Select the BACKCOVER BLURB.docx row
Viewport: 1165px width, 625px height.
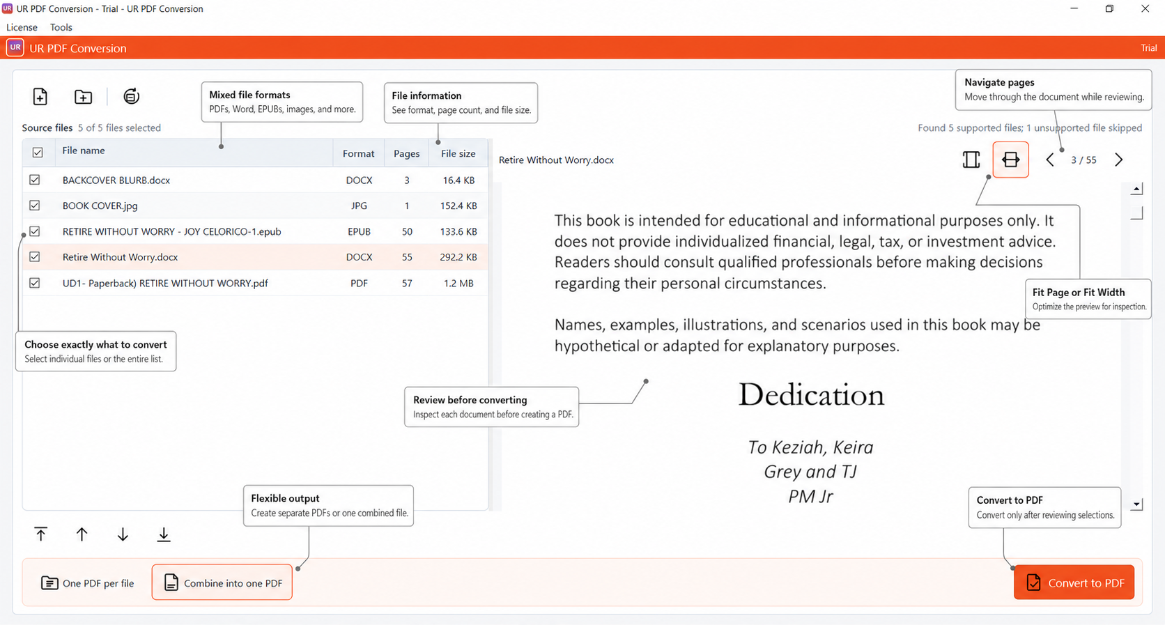click(x=255, y=180)
